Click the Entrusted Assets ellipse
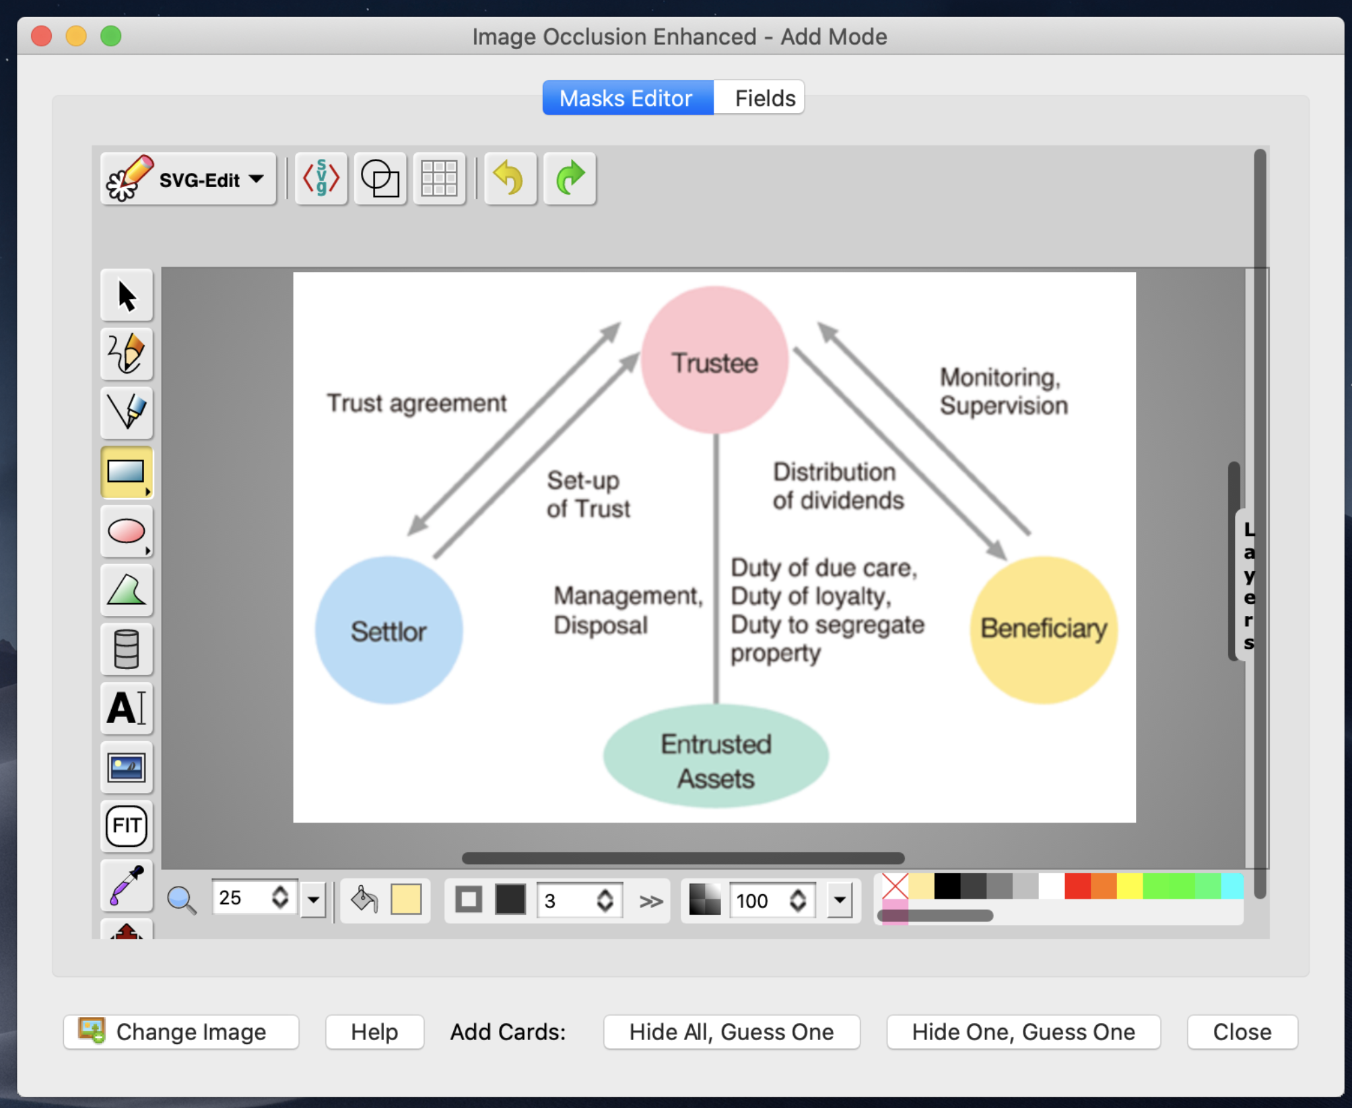 [716, 756]
